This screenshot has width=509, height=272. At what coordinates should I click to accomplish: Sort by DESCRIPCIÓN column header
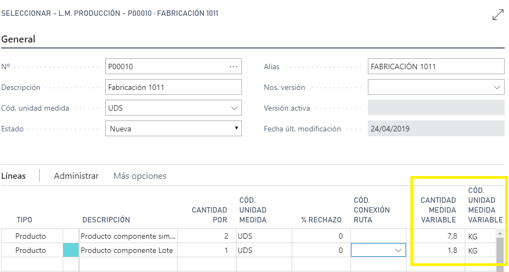[106, 220]
